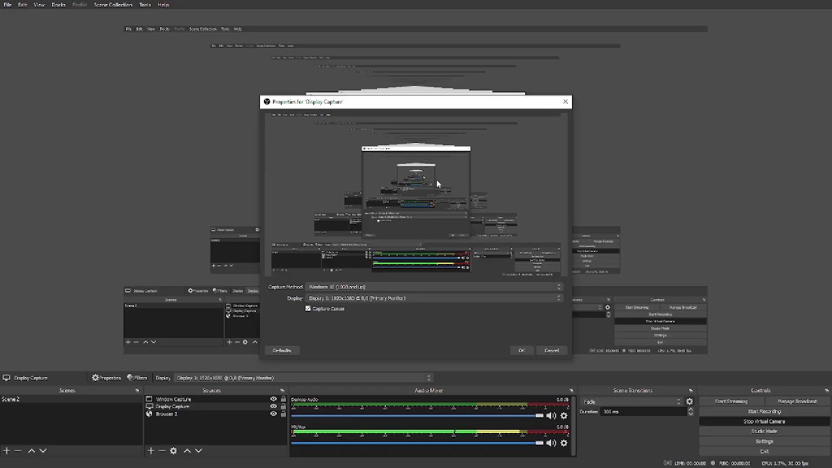The height and width of the screenshot is (468, 832).
Task: Adjust the Desktop Audio volume slider
Action: [x=417, y=415]
